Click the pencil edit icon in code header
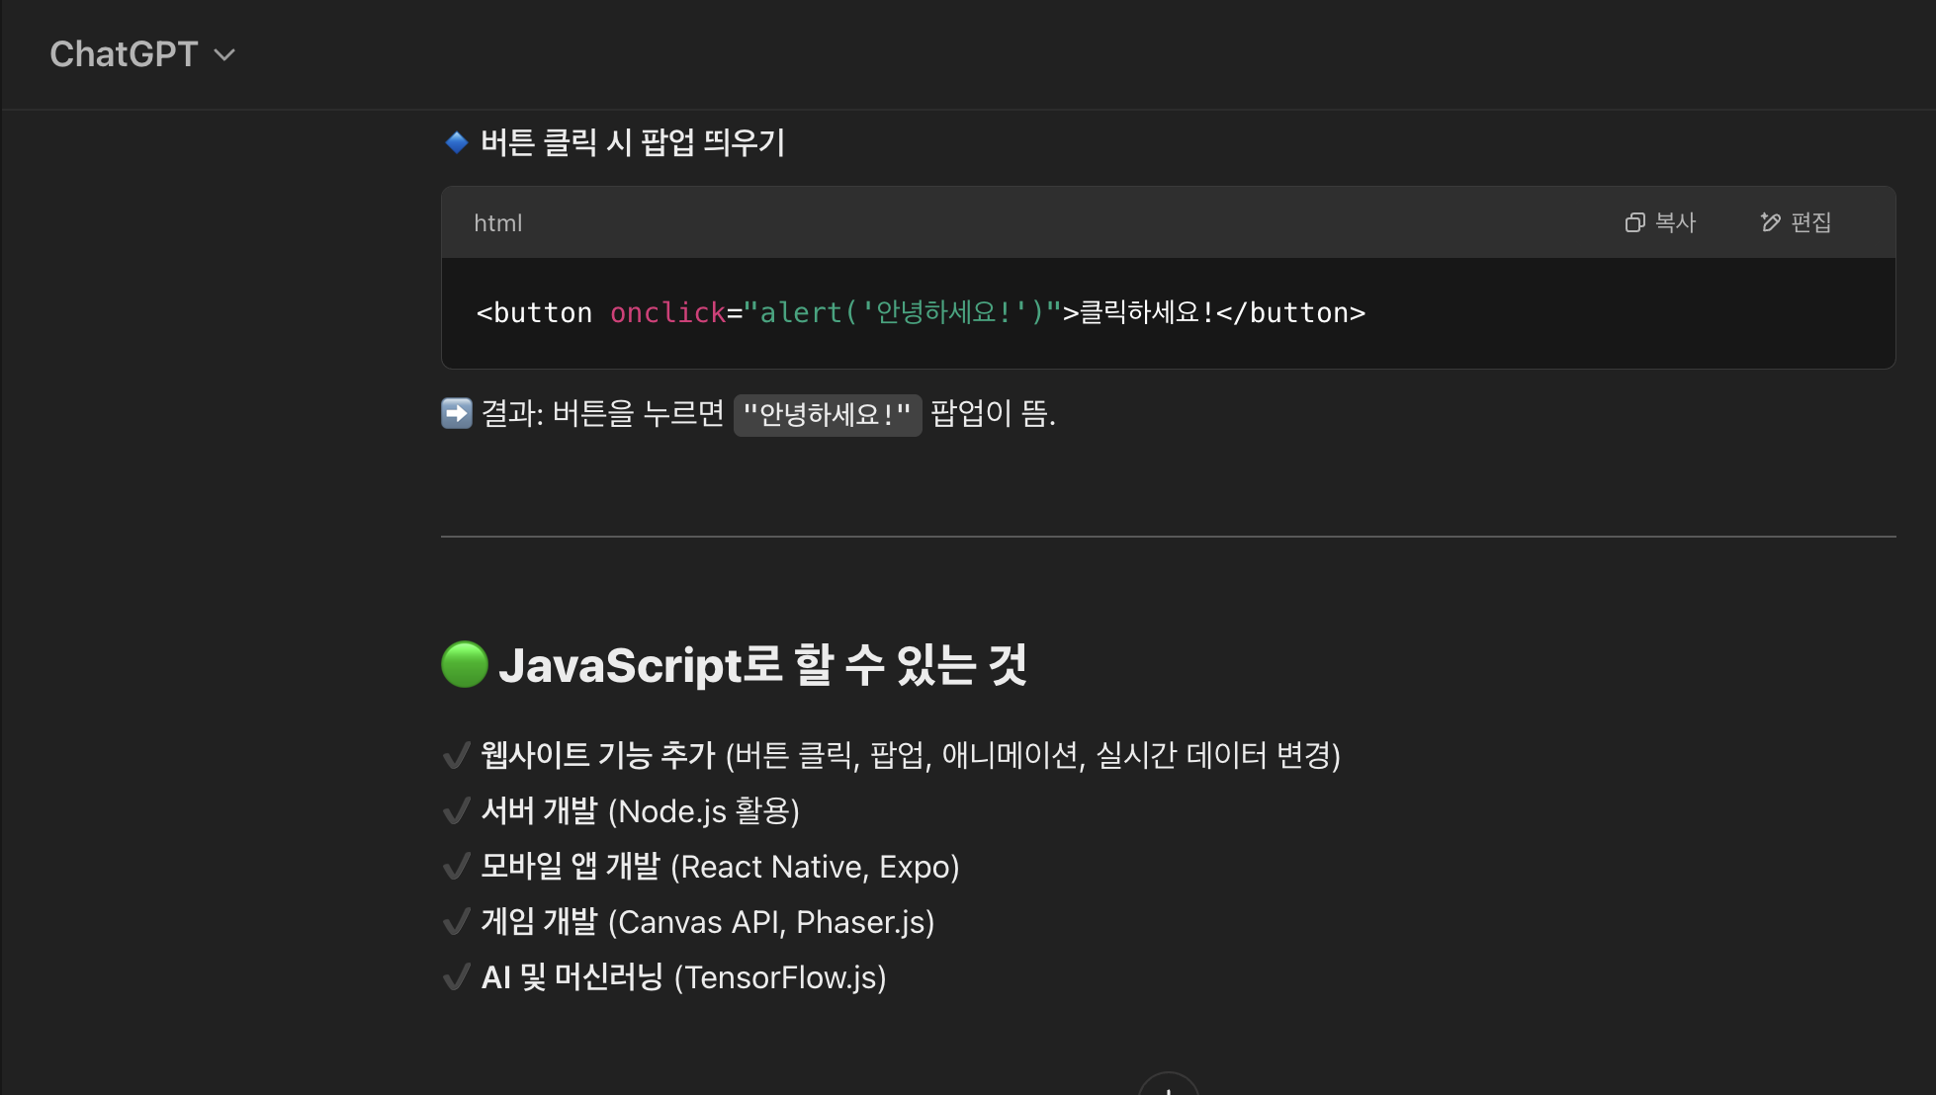Image resolution: width=1936 pixels, height=1095 pixels. point(1770,223)
